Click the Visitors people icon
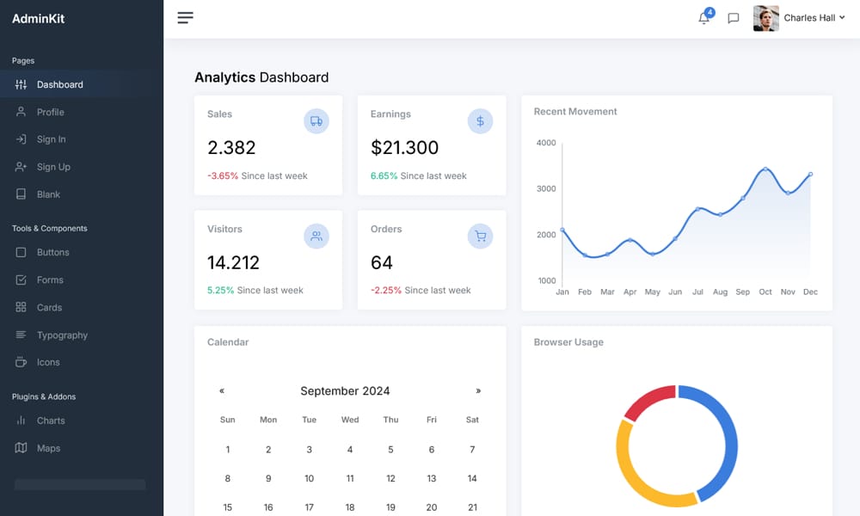Image resolution: width=860 pixels, height=516 pixels. 316,236
